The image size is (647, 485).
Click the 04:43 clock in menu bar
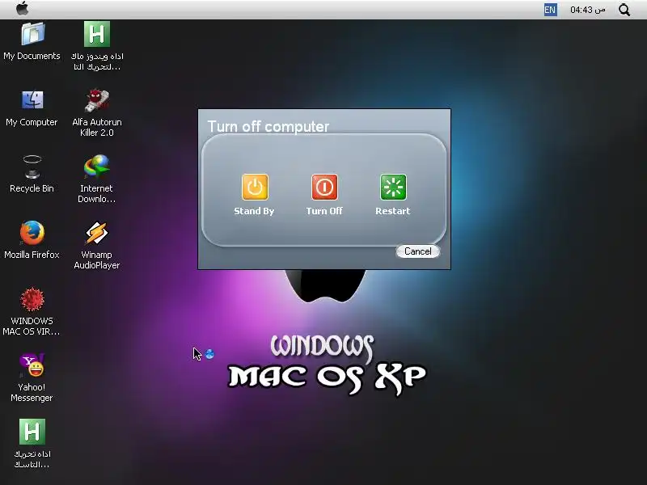[x=588, y=10]
